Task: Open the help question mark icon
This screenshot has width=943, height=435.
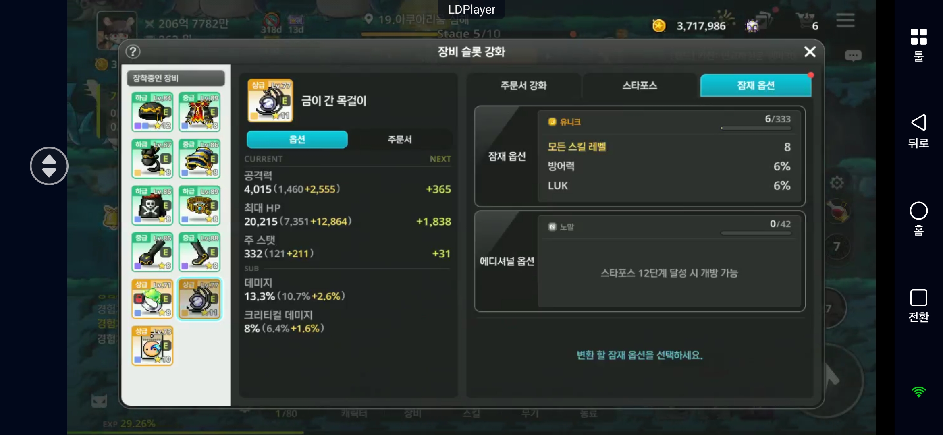Action: coord(133,52)
